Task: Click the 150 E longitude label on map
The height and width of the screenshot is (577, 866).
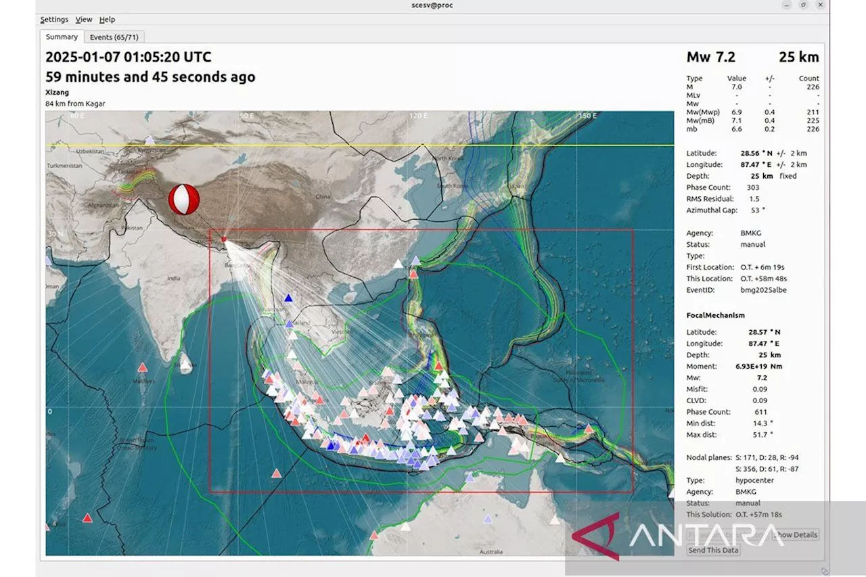Action: pyautogui.click(x=587, y=116)
